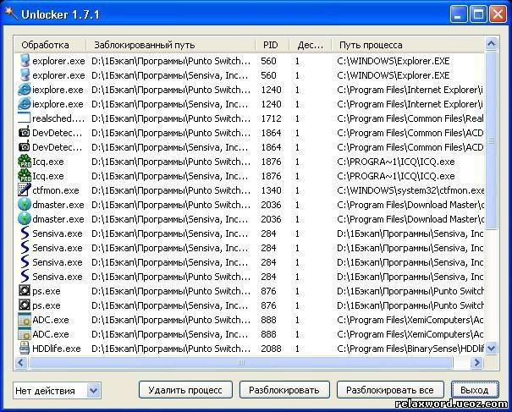The image size is (512, 412).
Task: Click the first explorer.exe process icon
Action: click(x=25, y=61)
